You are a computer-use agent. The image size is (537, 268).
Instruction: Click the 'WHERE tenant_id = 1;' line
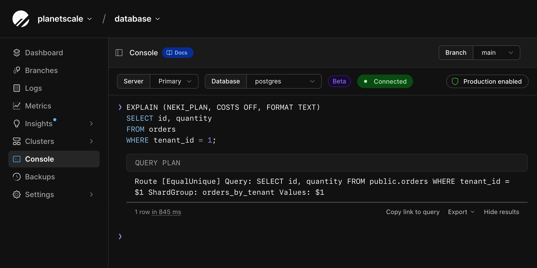tap(171, 140)
